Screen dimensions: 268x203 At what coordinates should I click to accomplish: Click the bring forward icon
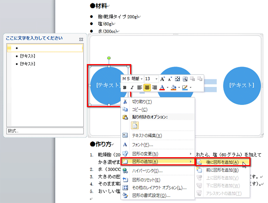point(193,79)
